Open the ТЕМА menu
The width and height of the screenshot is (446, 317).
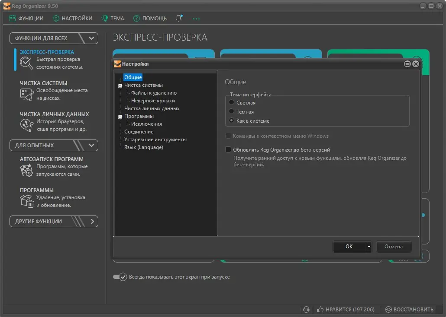pyautogui.click(x=113, y=19)
